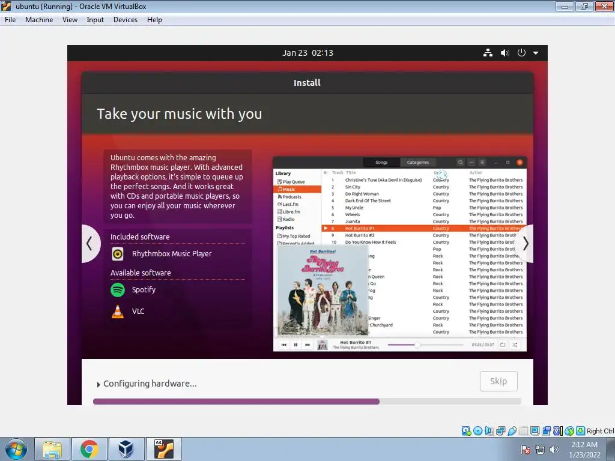Switch to VirtualBox Manager in the taskbar
The image size is (615, 461).
point(126,449)
